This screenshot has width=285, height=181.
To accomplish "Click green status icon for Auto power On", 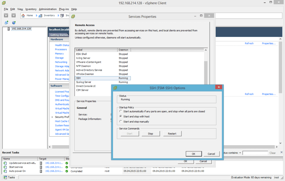I will coord(67,171).
